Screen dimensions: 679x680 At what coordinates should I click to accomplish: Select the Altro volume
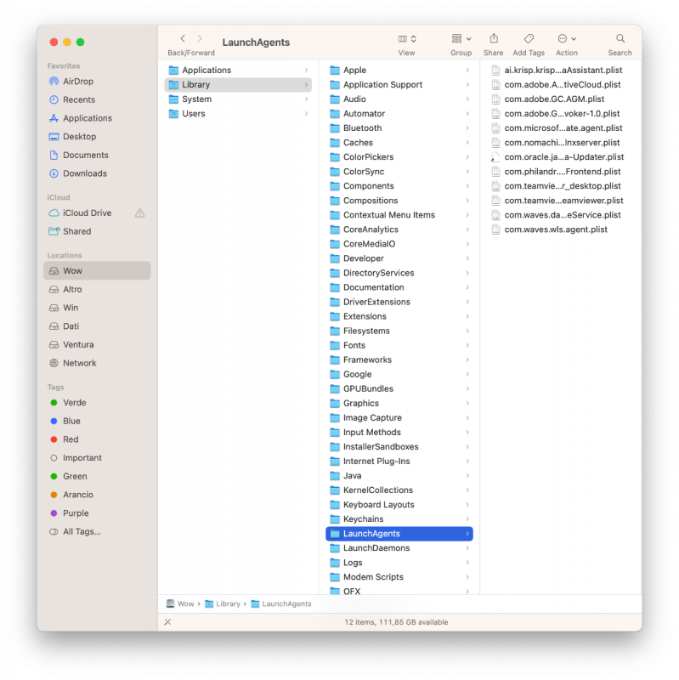[x=97, y=289]
